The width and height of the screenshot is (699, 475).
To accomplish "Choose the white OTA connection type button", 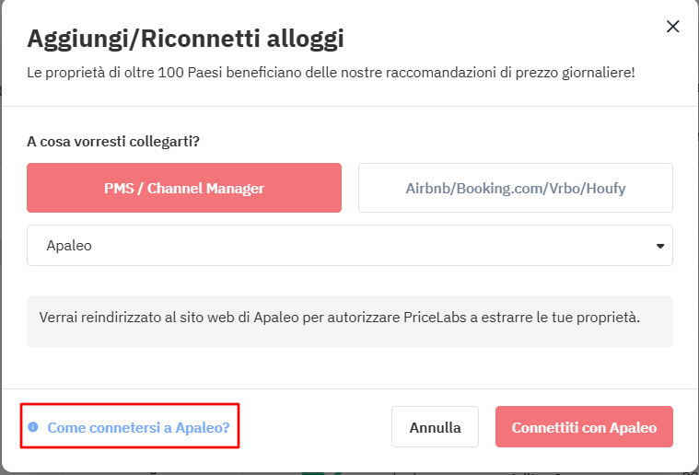I will point(516,188).
